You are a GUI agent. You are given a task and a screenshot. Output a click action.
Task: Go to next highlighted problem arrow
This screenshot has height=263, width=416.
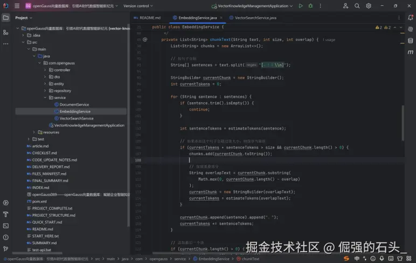(x=401, y=27)
